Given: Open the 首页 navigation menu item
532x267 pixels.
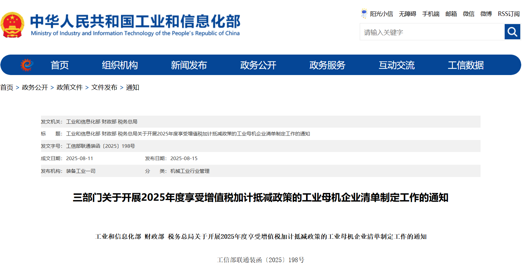Looking at the screenshot, I should pyautogui.click(x=60, y=65).
